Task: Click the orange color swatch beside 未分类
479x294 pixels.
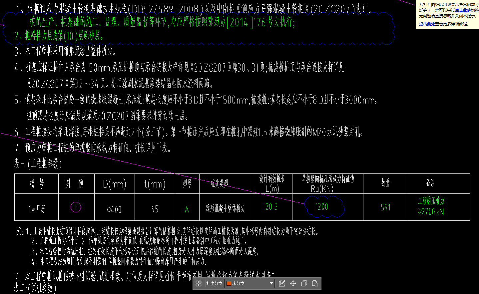Action: 229,283
